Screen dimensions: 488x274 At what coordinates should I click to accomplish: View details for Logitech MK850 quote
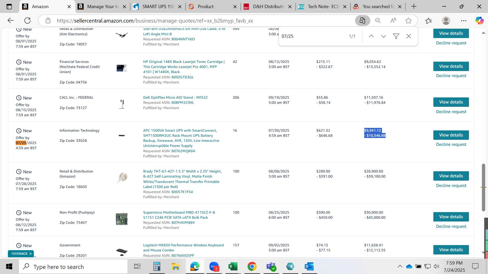(x=451, y=250)
